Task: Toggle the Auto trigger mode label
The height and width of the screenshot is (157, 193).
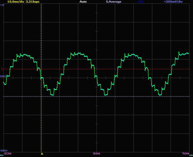Action: point(83,2)
